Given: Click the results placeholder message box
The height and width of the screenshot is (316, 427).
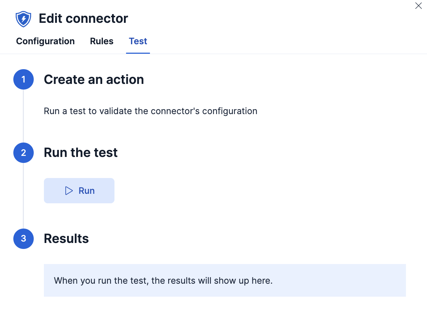Looking at the screenshot, I should (225, 280).
